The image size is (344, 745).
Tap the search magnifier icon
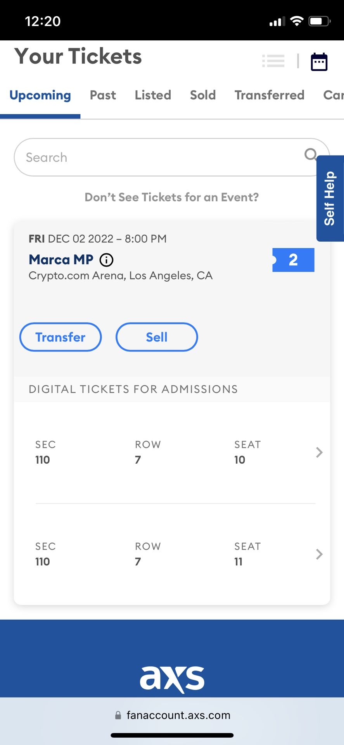pos(310,154)
